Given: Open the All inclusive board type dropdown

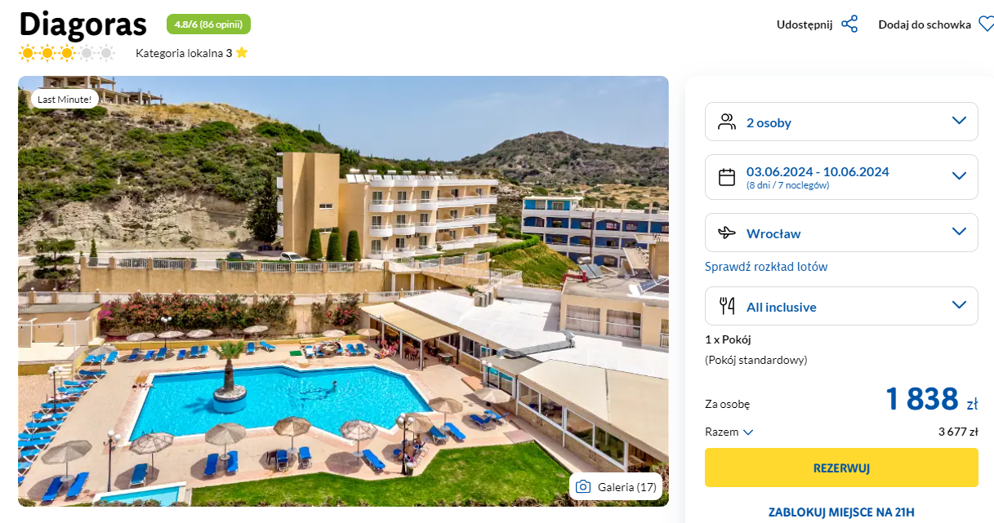Looking at the screenshot, I should tap(841, 306).
